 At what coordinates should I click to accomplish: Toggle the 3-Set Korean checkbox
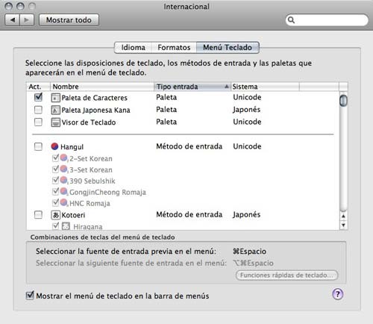pos(55,169)
